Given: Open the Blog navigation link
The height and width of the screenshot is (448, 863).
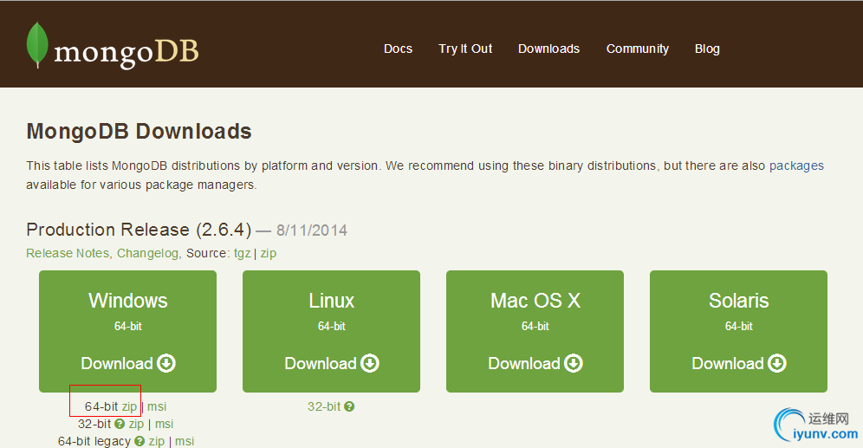Looking at the screenshot, I should coord(707,49).
